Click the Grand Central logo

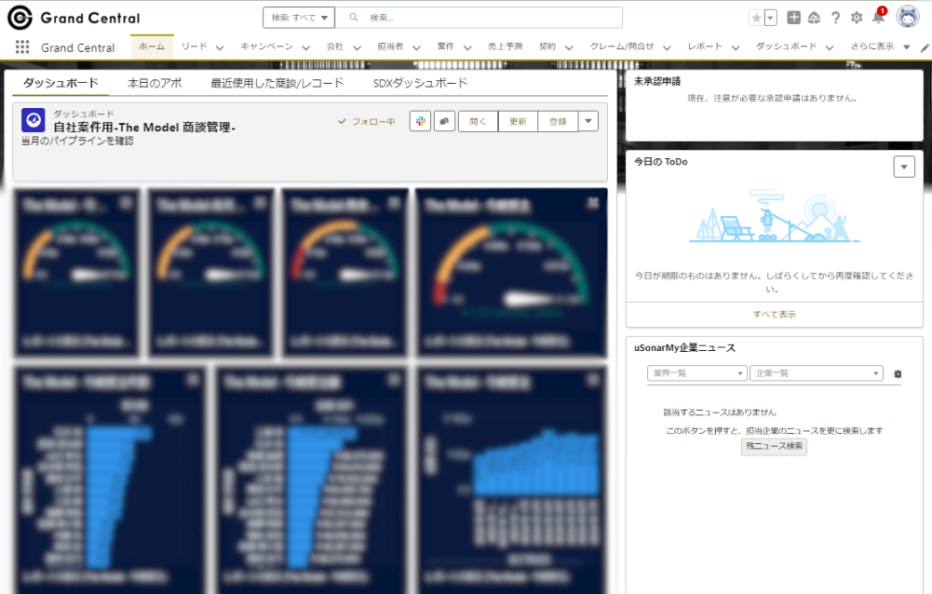74,18
